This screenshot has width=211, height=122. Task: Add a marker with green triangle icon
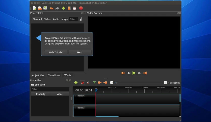tap(94, 82)
